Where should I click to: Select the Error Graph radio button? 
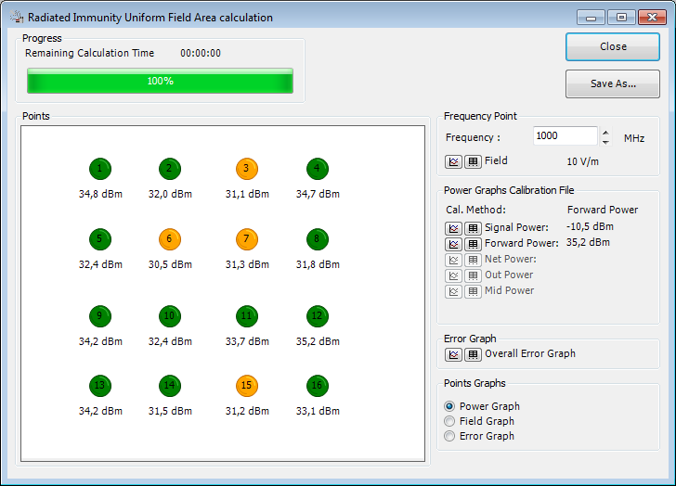(450, 436)
